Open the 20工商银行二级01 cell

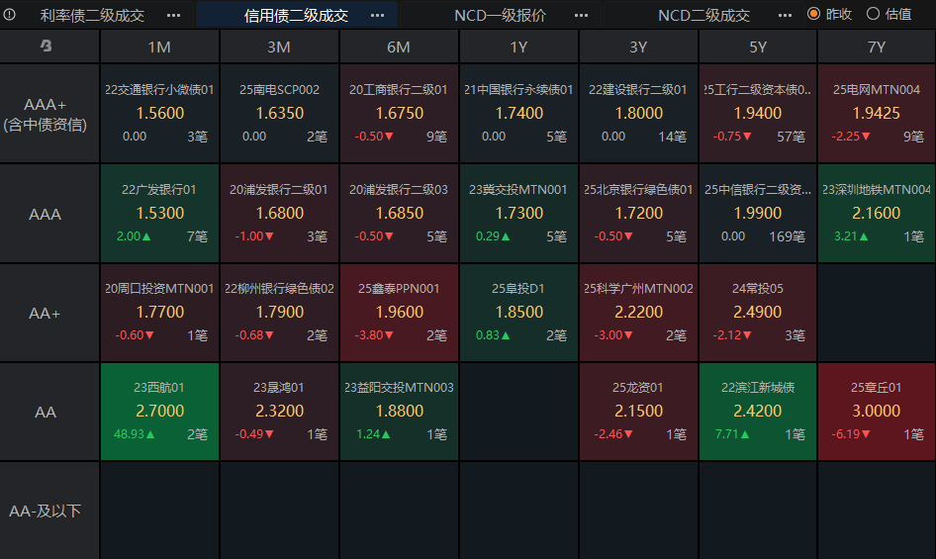(x=399, y=114)
